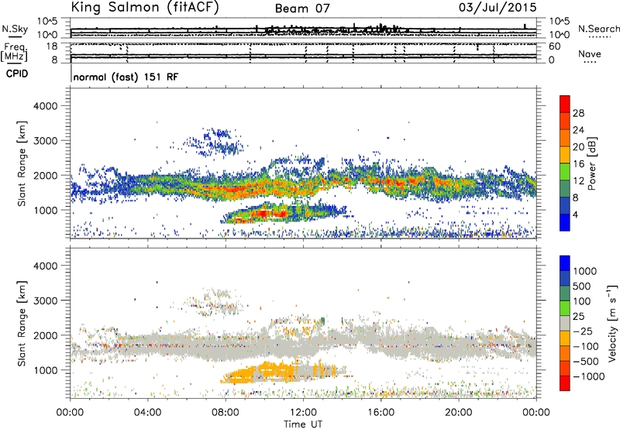620x429 pixels.
Task: Click the '12:00' time axis tick label
Action: [303, 413]
